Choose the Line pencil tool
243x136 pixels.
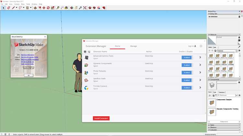[x=13, y=8]
